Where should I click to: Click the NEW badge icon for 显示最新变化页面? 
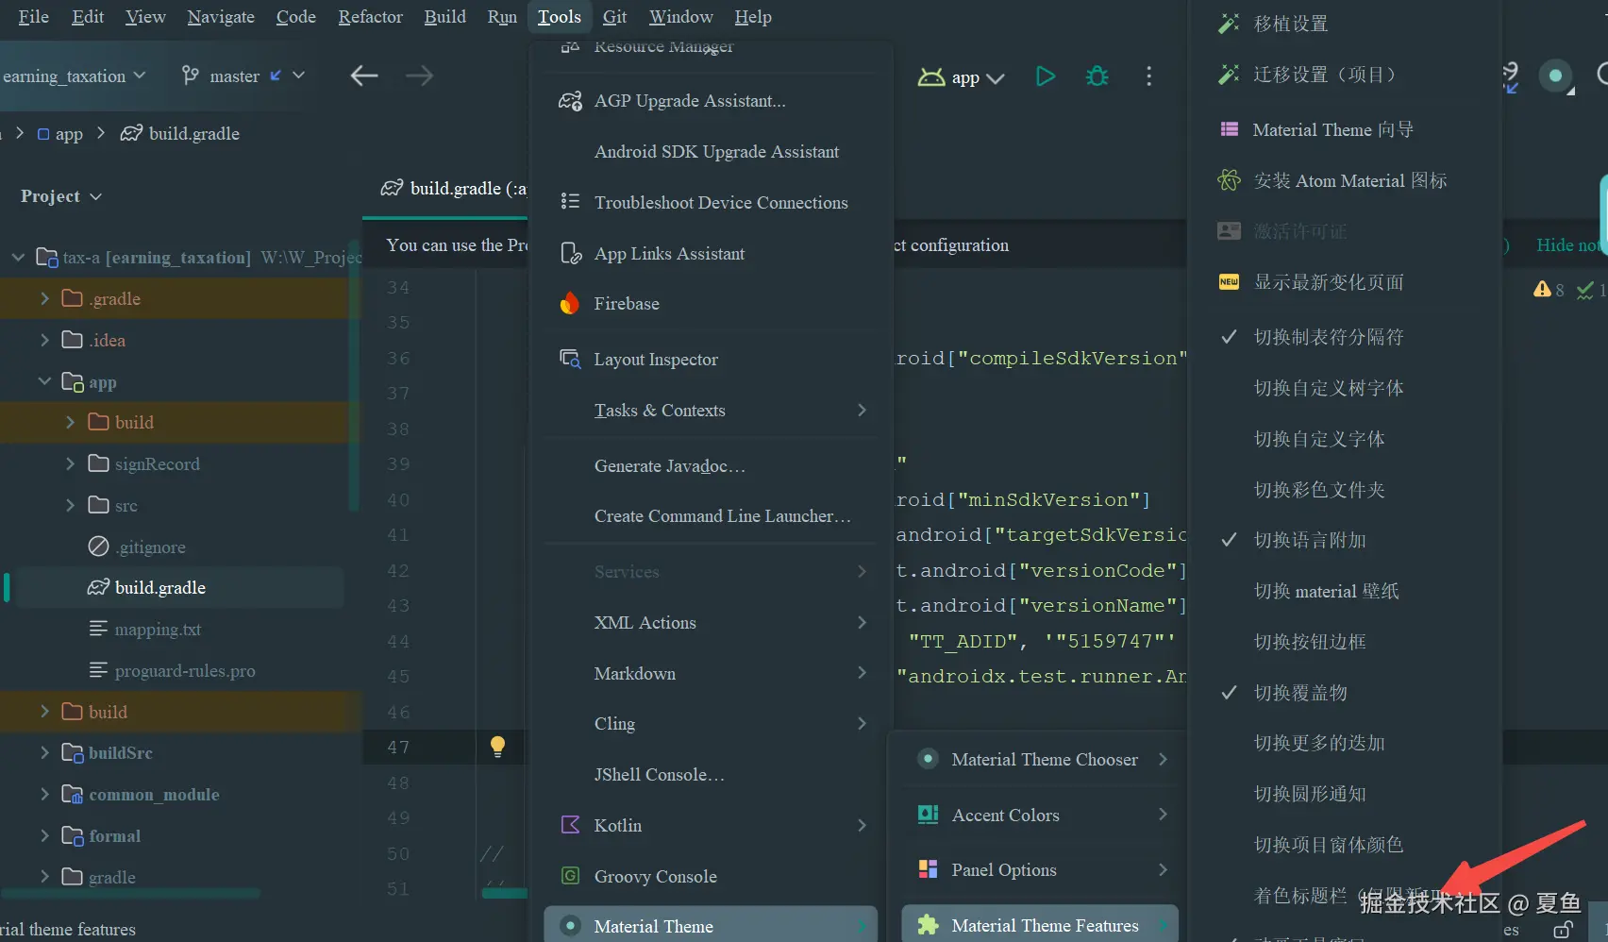[x=1229, y=281]
